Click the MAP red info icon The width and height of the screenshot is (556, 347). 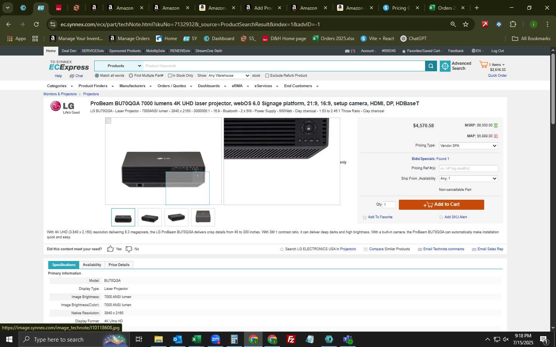[x=496, y=136]
